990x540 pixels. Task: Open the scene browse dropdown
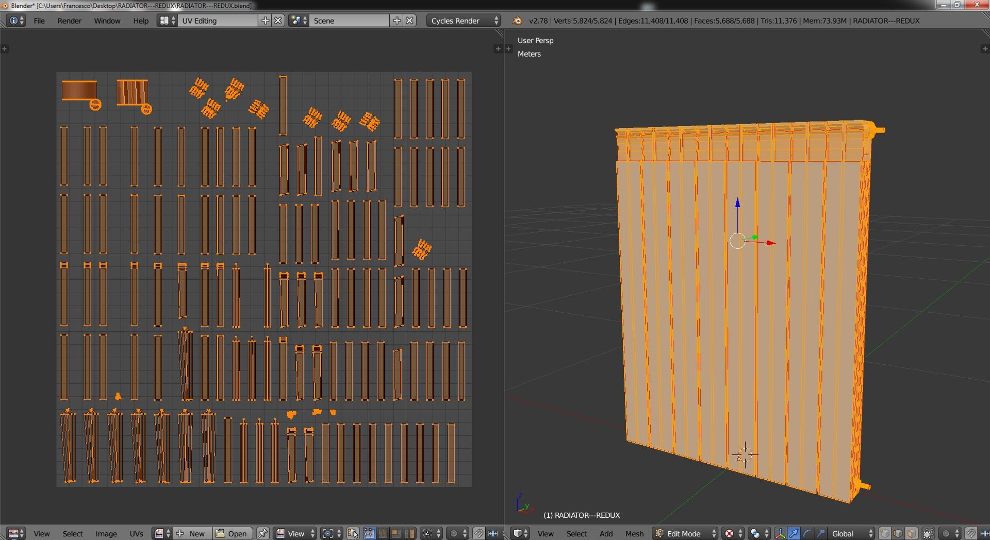(299, 21)
